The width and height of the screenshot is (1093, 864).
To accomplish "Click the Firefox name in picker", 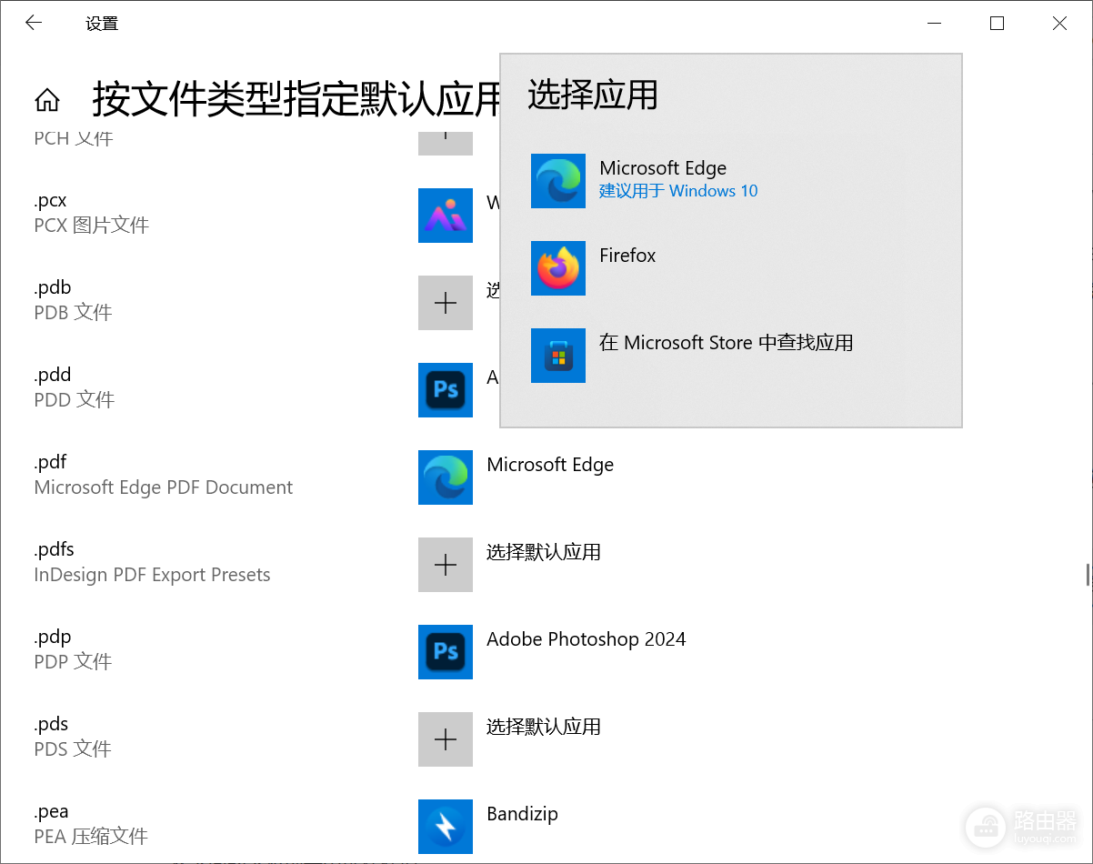I will (x=627, y=256).
